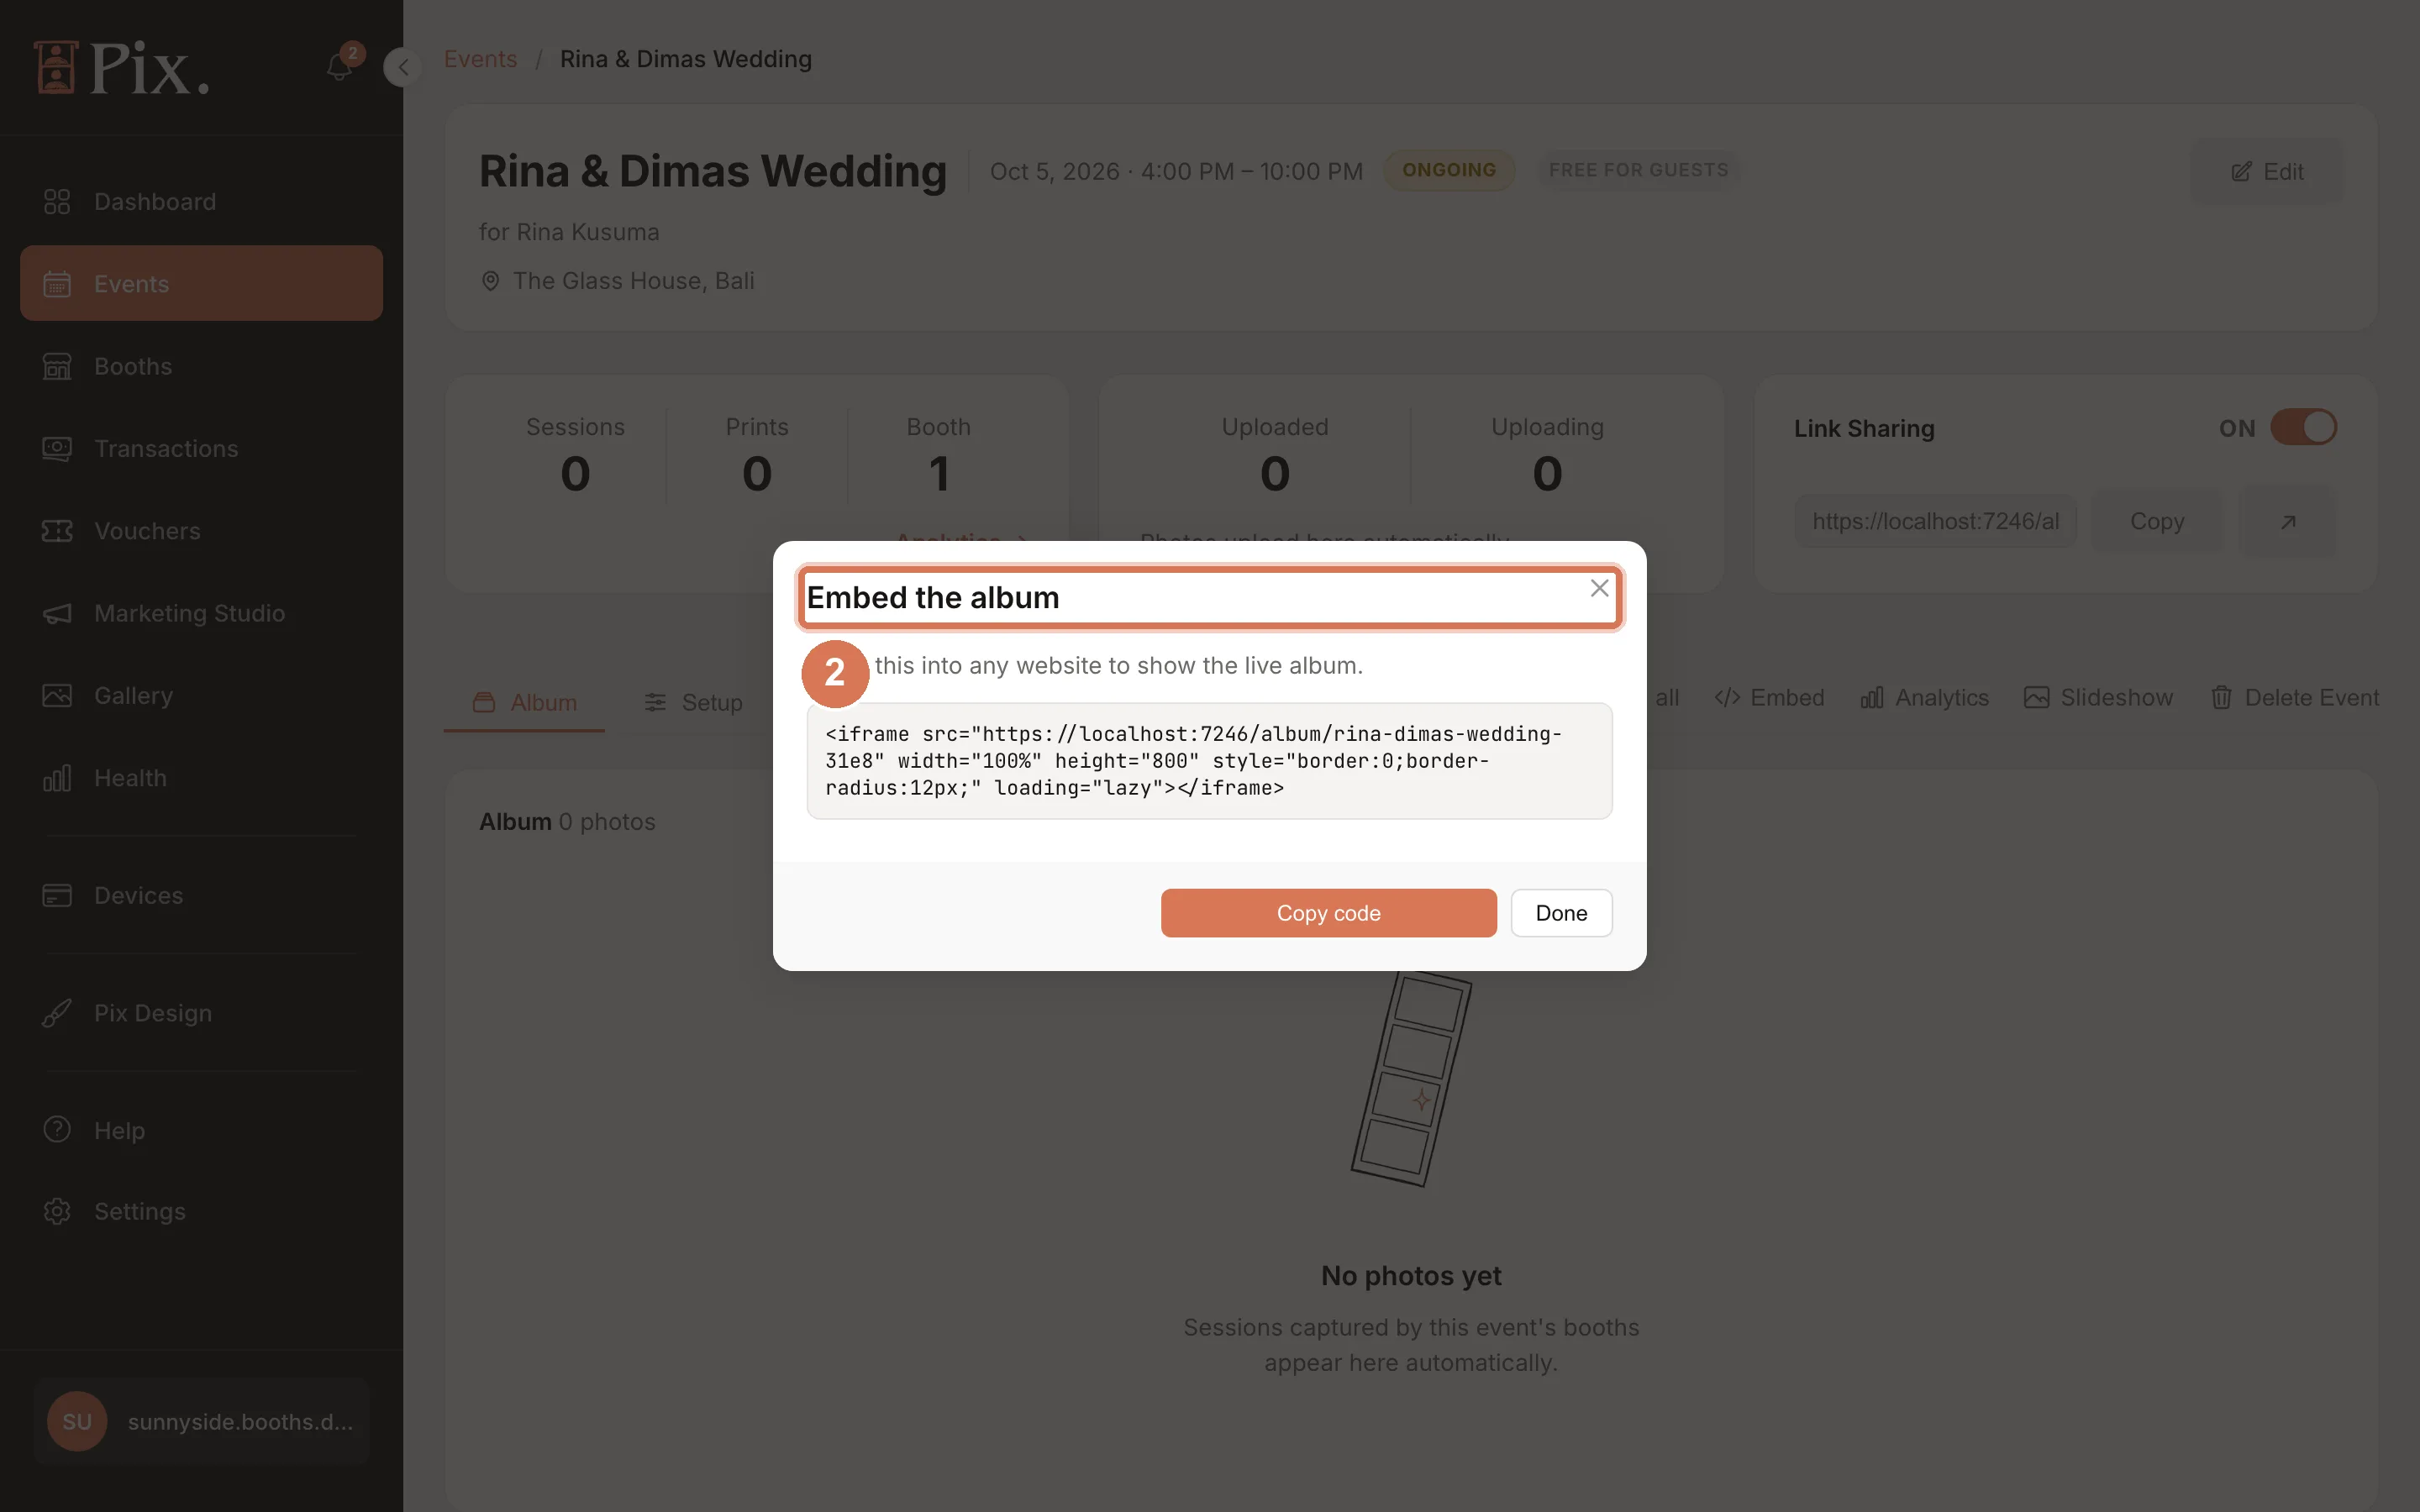The image size is (2420, 1512).
Task: Open the Help question icon
Action: click(x=57, y=1130)
